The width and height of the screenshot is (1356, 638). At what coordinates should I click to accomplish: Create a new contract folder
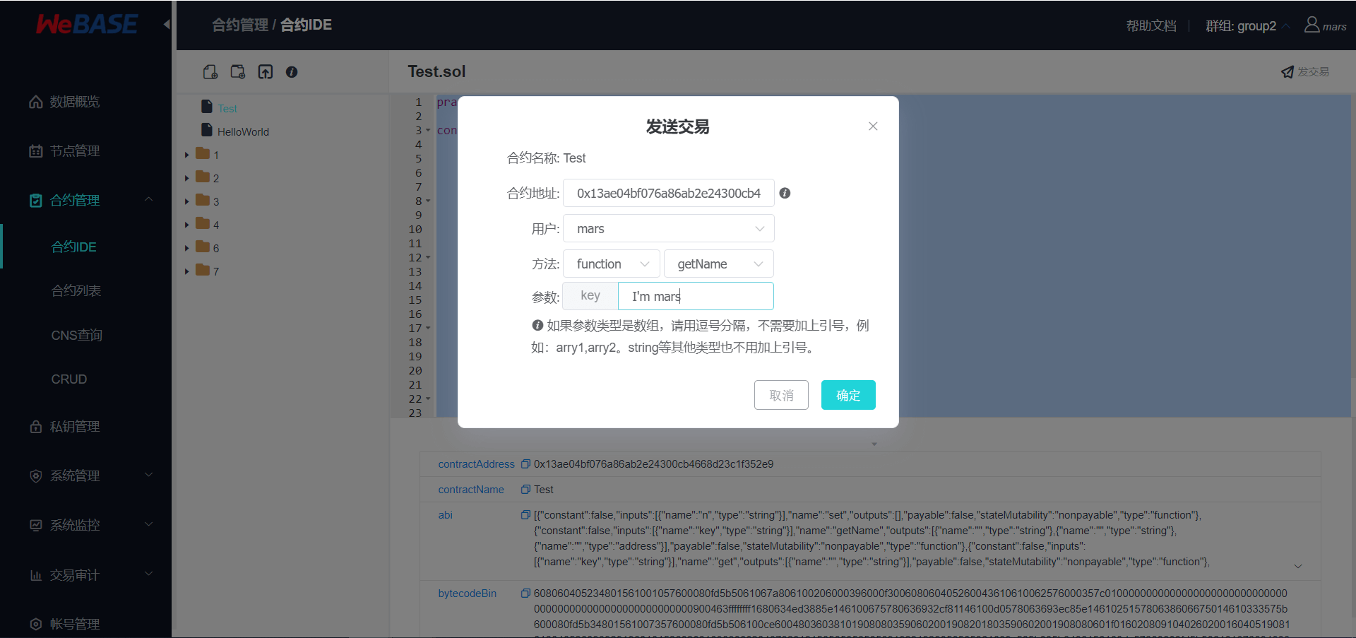coord(237,71)
